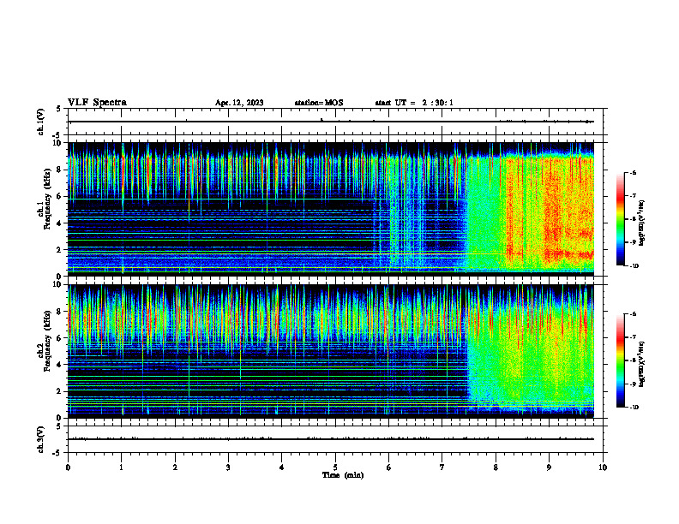Select the date "Apr. 12, 2023" in header
Screen dimensions: 679x524
pyautogui.click(x=239, y=103)
